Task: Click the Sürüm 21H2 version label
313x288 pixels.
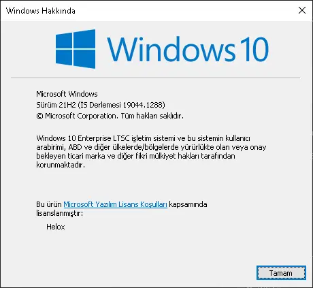Action: [x=56, y=105]
